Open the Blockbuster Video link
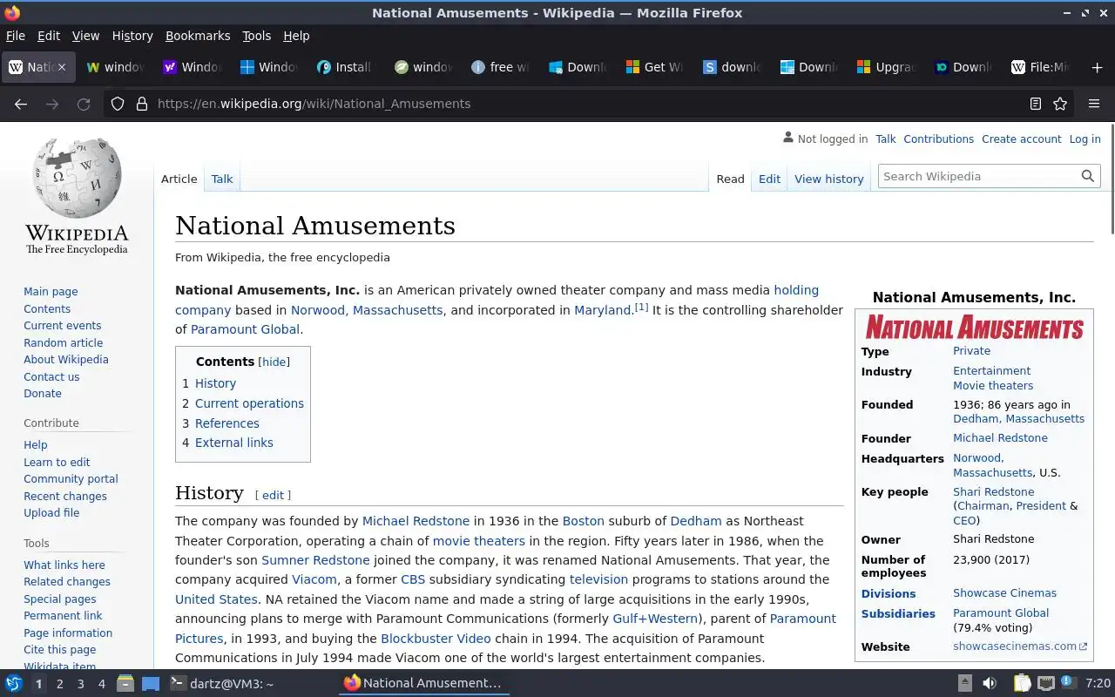 (x=436, y=639)
